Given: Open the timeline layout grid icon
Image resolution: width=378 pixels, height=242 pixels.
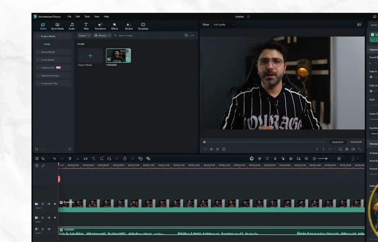Looking at the screenshot, I should click(37, 159).
